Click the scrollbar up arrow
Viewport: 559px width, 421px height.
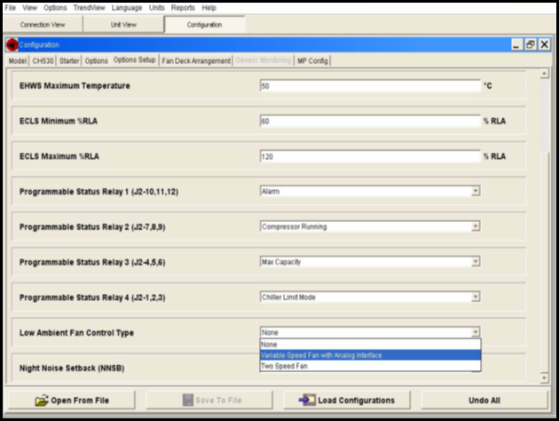point(544,74)
